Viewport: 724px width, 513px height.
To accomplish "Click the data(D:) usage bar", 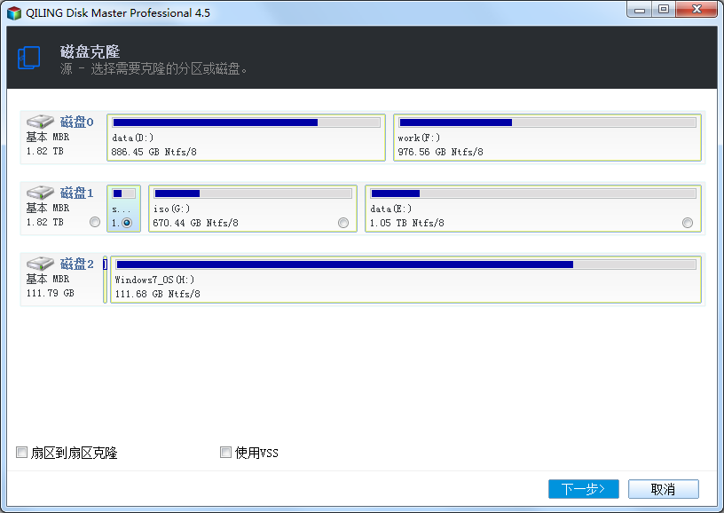I will [x=247, y=122].
